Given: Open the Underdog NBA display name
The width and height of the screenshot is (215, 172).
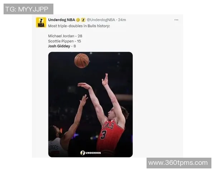Looking at the screenshot, I should coord(62,20).
